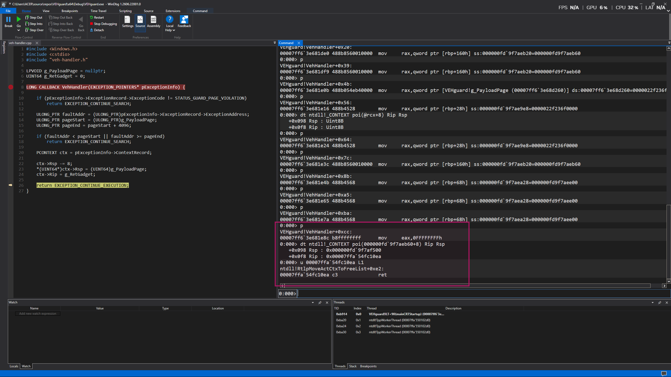This screenshot has height=377, width=671.
Task: Open the File menu
Action: (x=8, y=11)
